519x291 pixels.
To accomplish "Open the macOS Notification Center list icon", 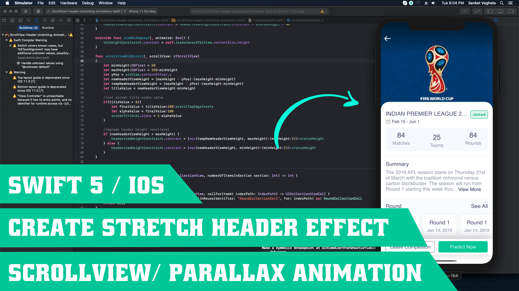I will (510, 3).
